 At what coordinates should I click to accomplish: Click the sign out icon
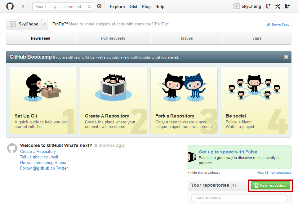287,6
